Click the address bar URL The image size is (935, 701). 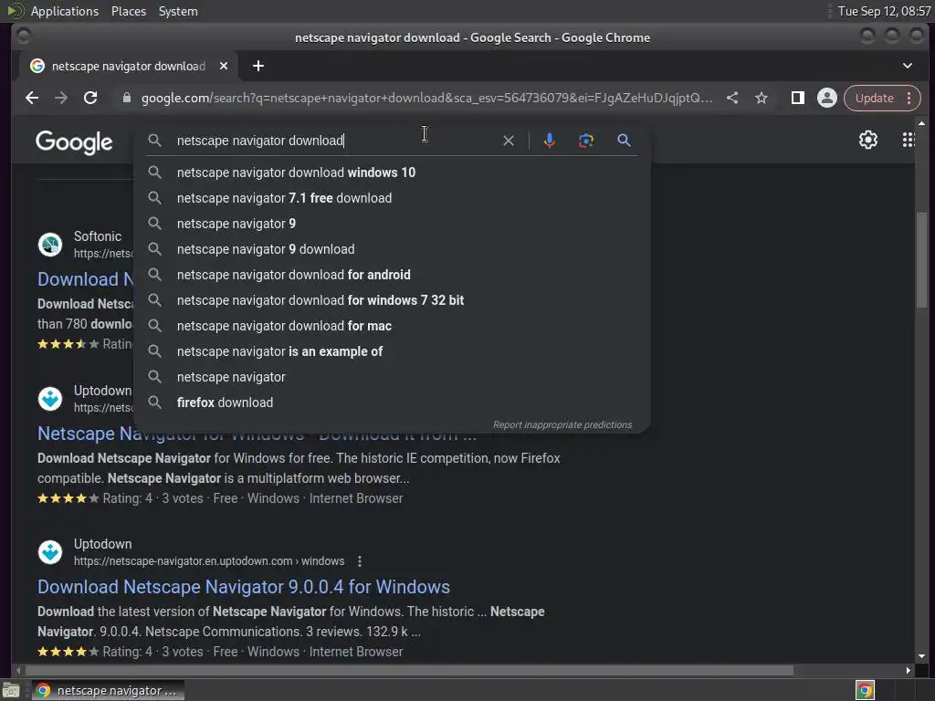pos(426,98)
